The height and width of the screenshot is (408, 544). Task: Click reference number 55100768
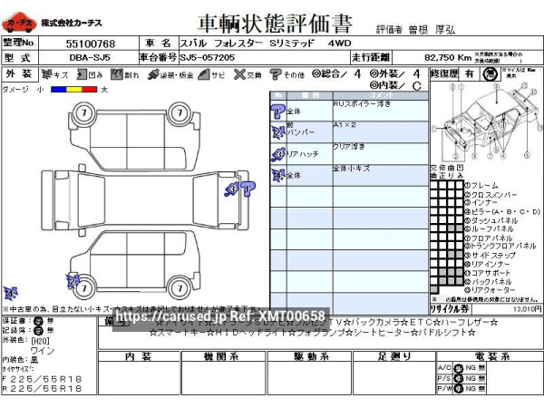coord(90,44)
